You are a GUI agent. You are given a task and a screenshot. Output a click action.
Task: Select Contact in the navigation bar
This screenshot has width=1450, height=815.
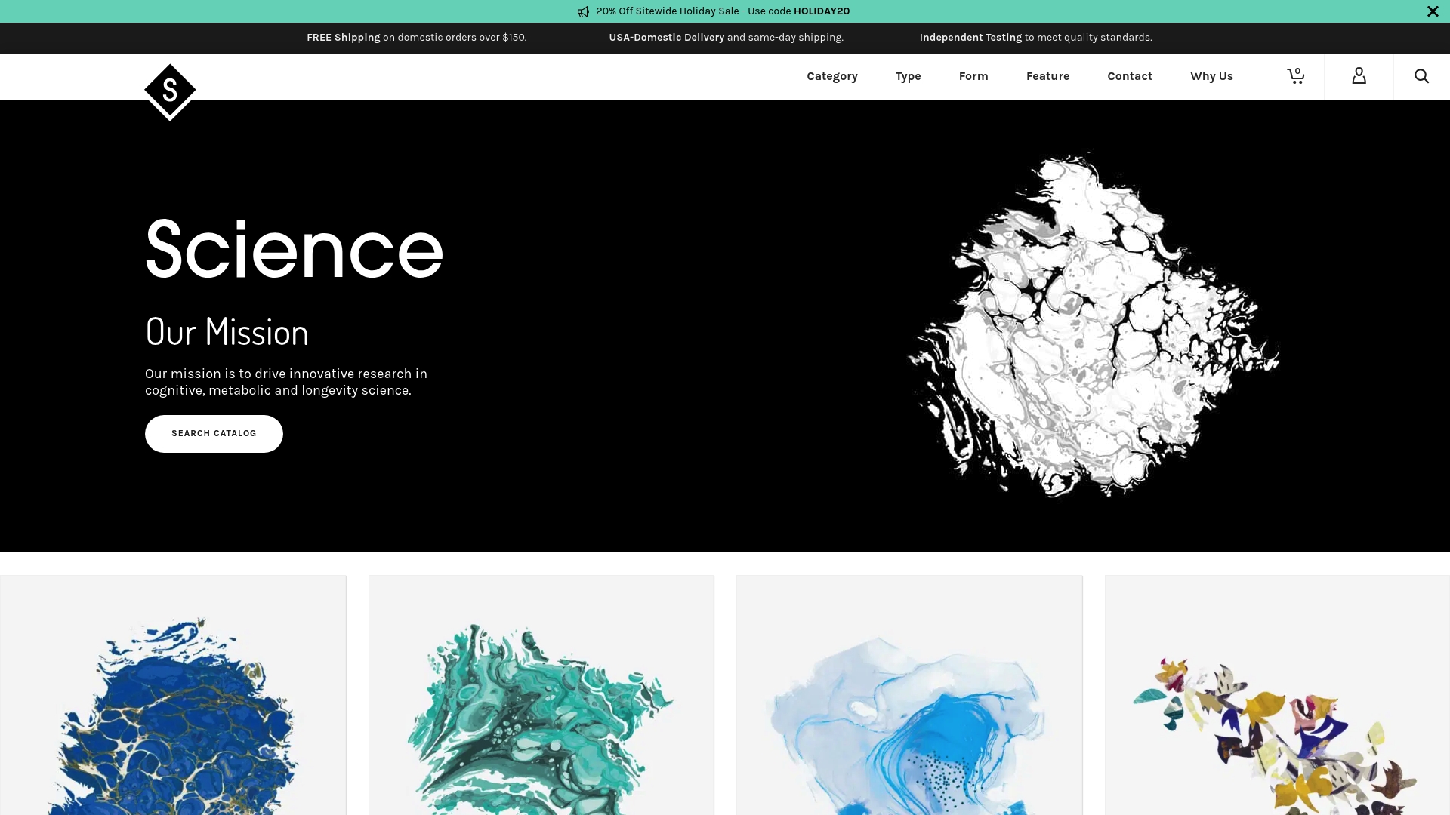[1129, 76]
